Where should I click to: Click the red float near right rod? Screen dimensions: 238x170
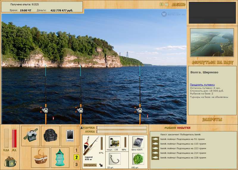(x=148, y=116)
